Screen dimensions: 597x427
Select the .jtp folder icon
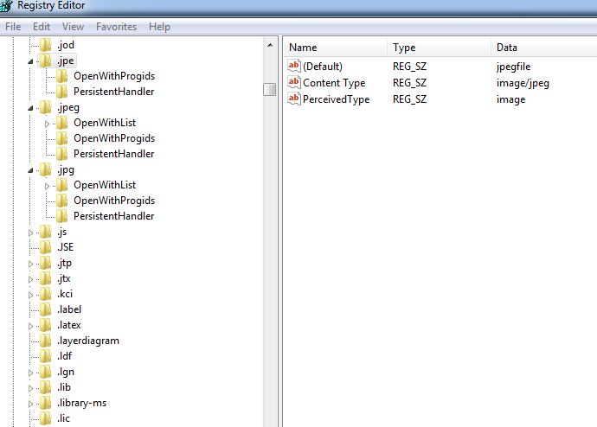(45, 263)
